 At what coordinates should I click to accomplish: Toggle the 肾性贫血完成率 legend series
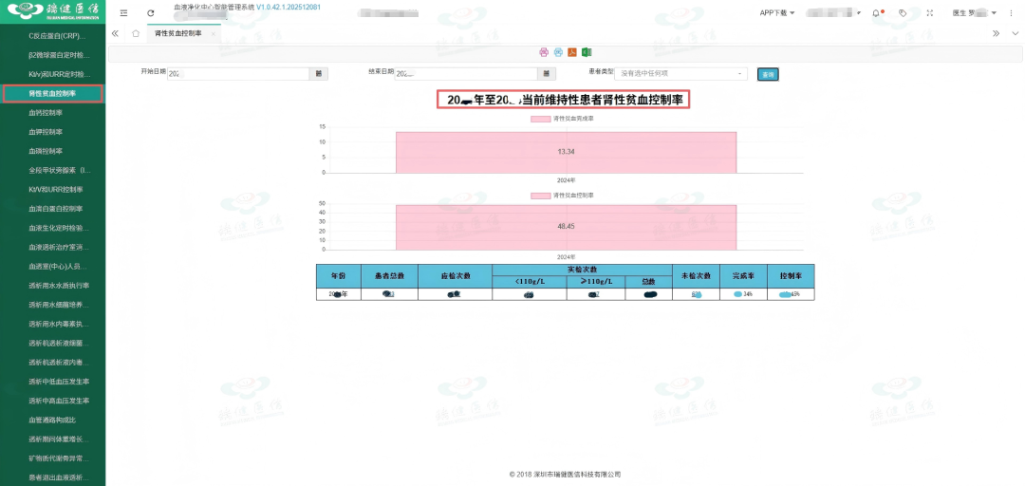point(561,119)
